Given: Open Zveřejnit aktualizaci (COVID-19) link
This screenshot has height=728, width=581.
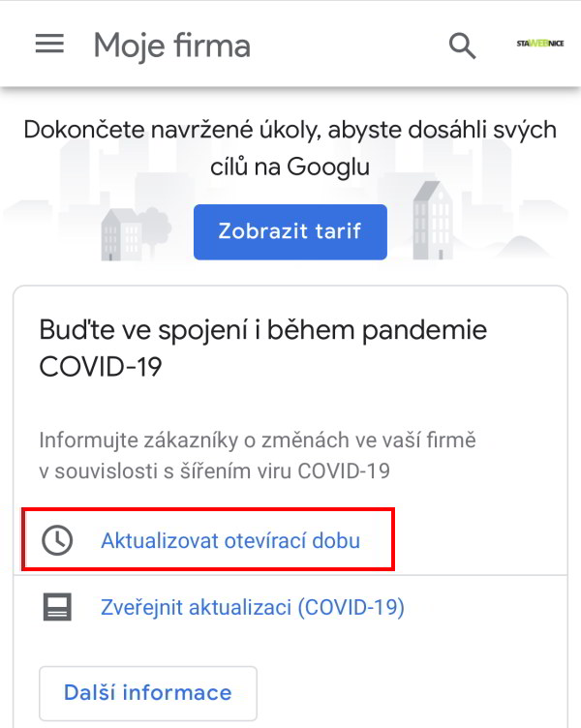Looking at the screenshot, I should click(x=253, y=608).
